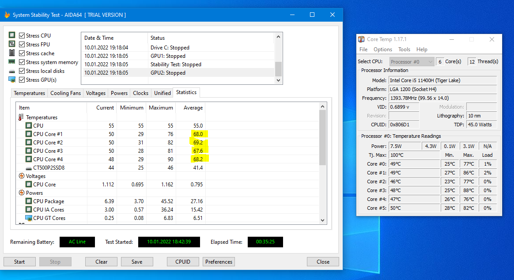
Task: Click the Average column header
Action: (x=190, y=108)
